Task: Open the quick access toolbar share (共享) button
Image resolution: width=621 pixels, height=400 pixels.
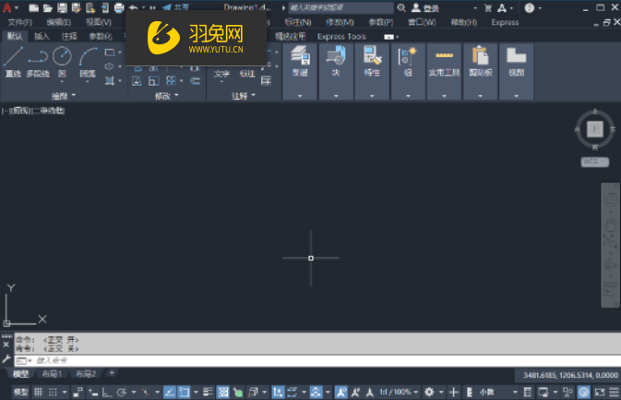Action: (x=176, y=7)
